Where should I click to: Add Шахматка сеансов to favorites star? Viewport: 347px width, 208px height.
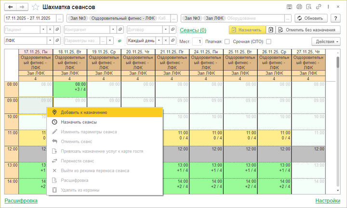pos(35,7)
